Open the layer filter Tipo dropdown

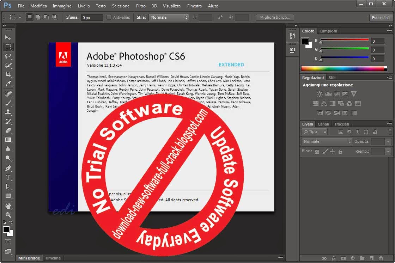(314, 132)
